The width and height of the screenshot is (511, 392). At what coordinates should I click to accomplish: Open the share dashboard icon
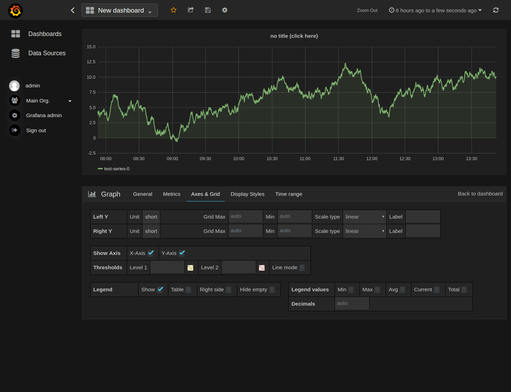(190, 10)
